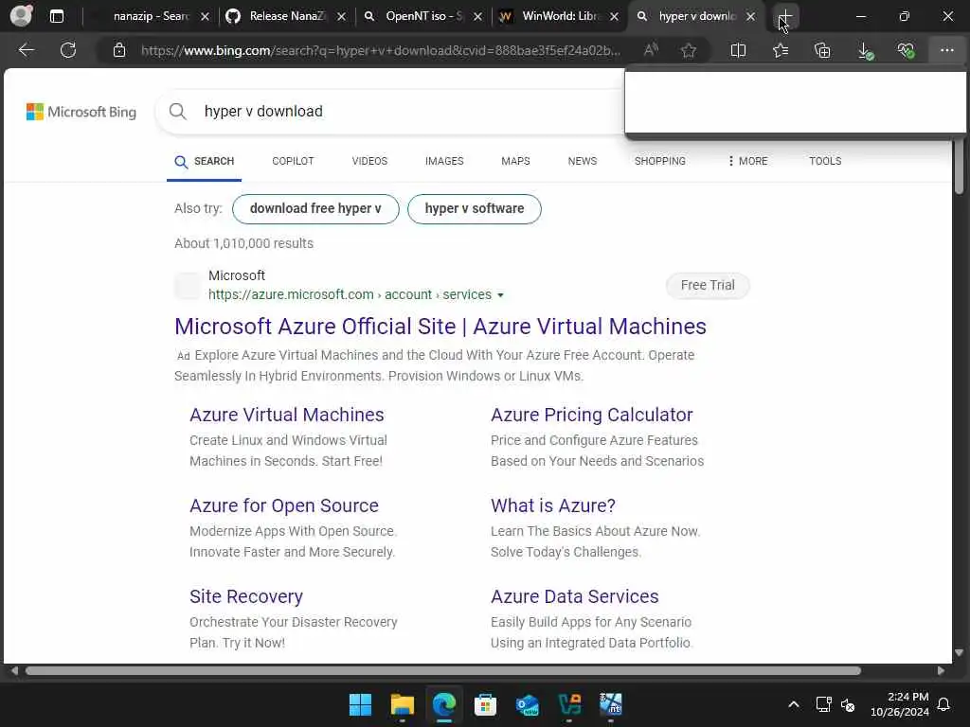970x727 pixels.
Task: Open the tab actions menu icon
Action: click(x=56, y=16)
